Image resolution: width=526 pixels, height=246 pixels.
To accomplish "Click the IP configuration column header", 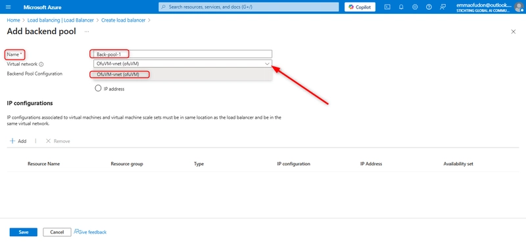I will [x=293, y=164].
